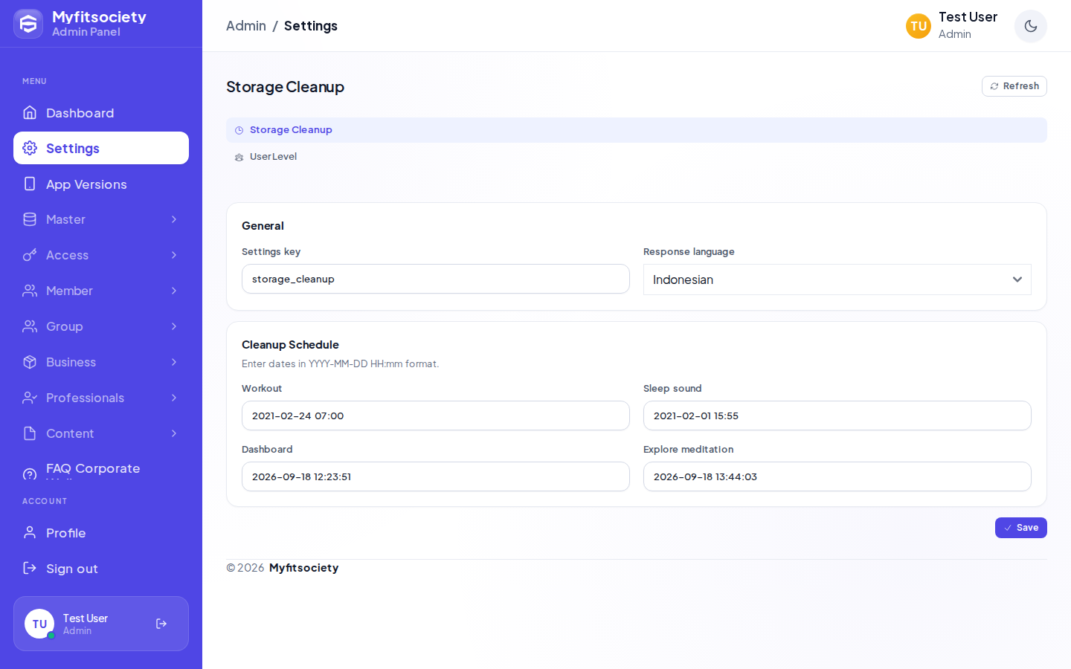Click the Refresh button

point(1014,86)
